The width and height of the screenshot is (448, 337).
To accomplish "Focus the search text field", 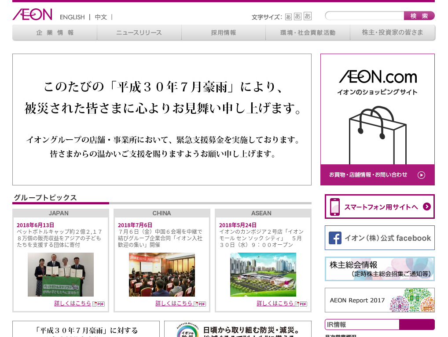I will coord(364,16).
